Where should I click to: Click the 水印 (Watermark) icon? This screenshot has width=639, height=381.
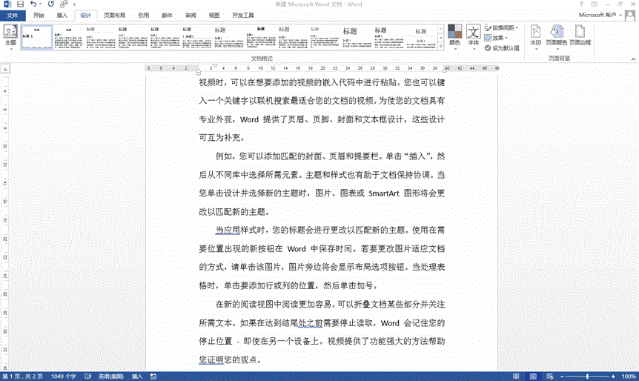point(535,36)
